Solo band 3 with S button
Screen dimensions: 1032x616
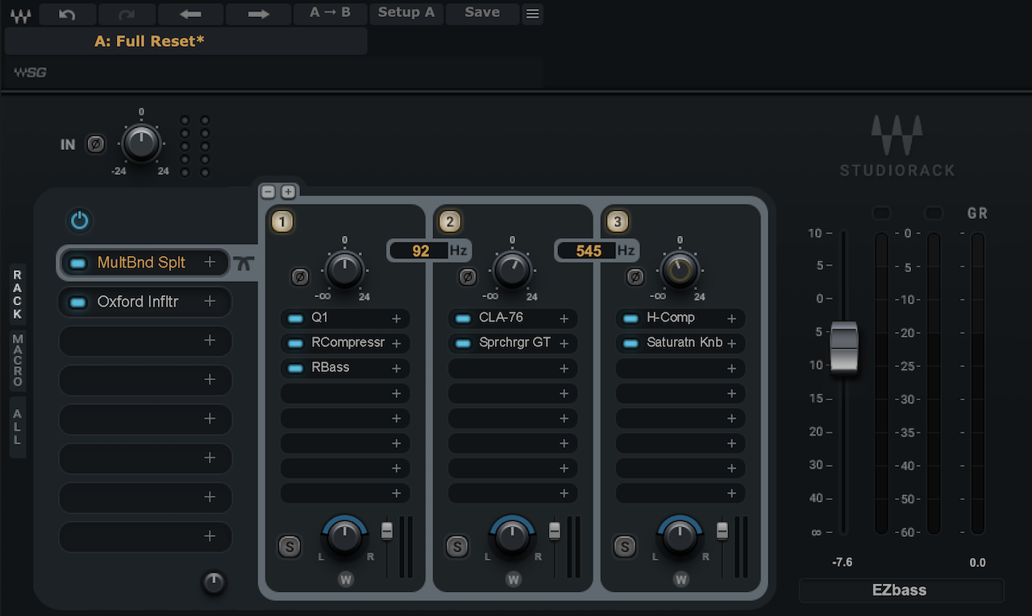tap(625, 547)
